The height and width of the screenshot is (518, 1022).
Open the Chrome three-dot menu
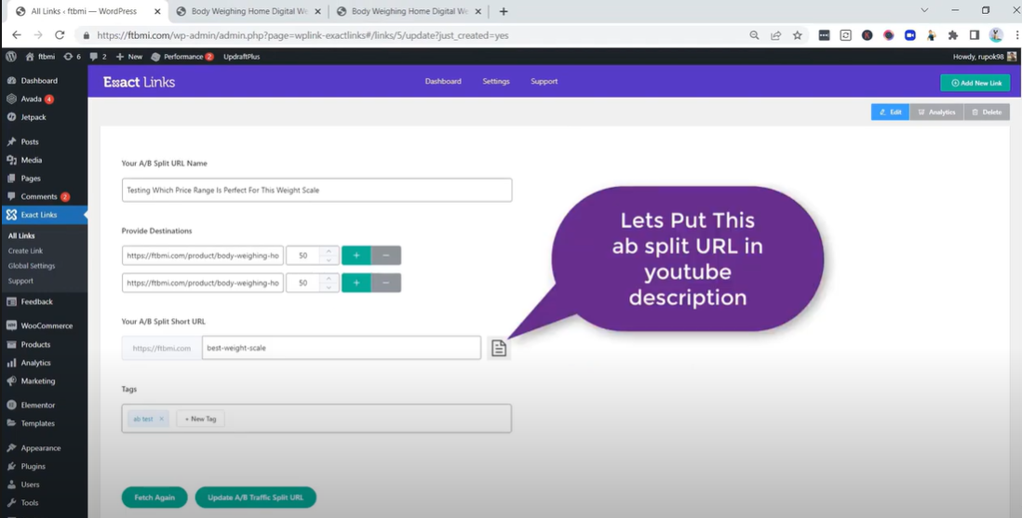coord(1016,35)
